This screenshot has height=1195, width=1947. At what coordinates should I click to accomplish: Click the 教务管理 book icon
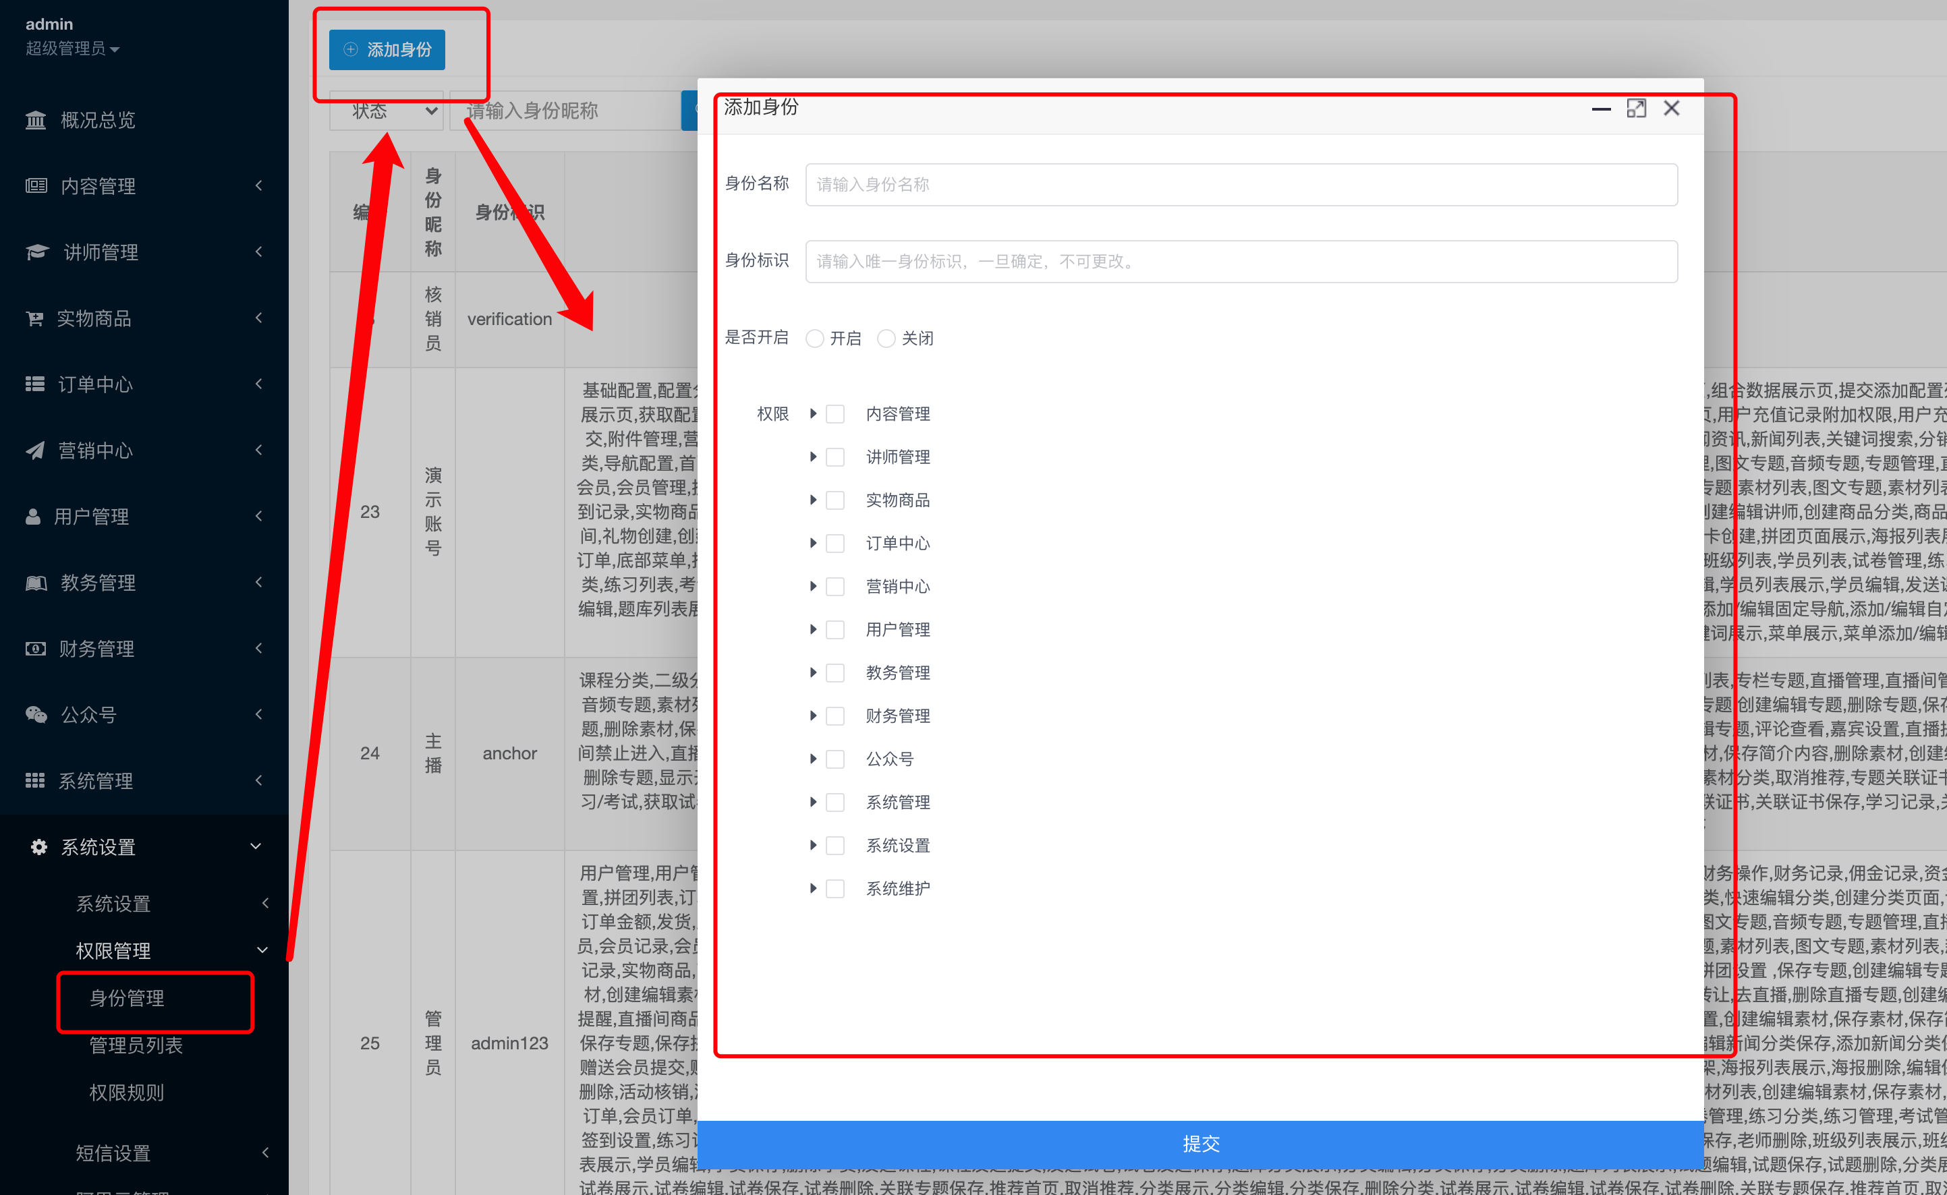coord(36,583)
